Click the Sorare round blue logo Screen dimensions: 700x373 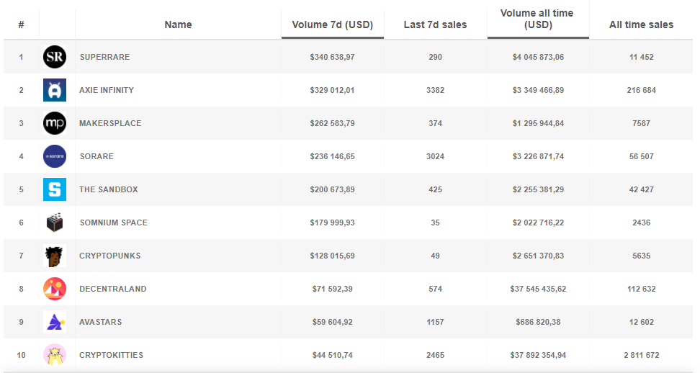pos(55,156)
